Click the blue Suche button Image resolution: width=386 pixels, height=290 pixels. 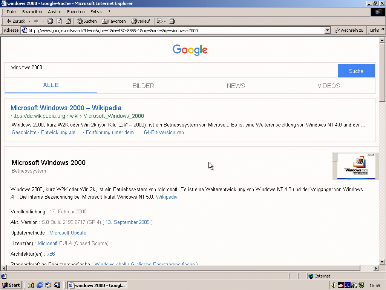pos(356,71)
